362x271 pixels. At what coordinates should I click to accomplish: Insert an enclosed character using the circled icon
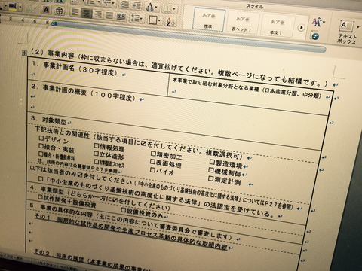(x=60, y=11)
